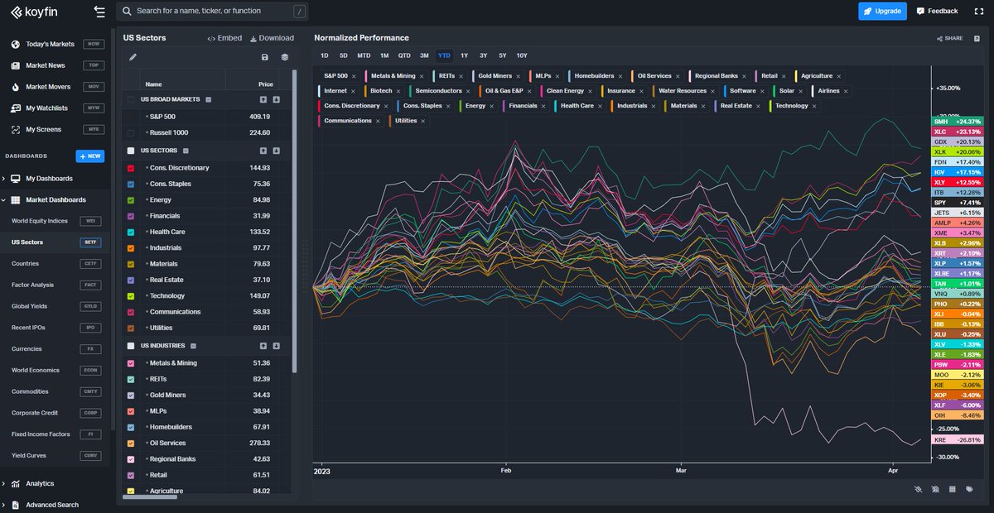Move US Industries group down
The width and height of the screenshot is (994, 513).
276,345
